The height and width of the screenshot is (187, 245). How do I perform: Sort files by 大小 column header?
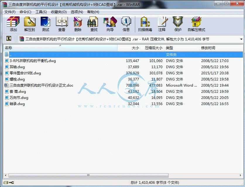(x=129, y=48)
